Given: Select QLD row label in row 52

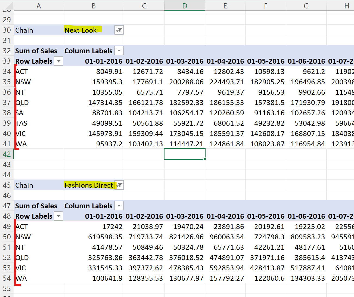Looking at the screenshot, I should (x=39, y=257).
